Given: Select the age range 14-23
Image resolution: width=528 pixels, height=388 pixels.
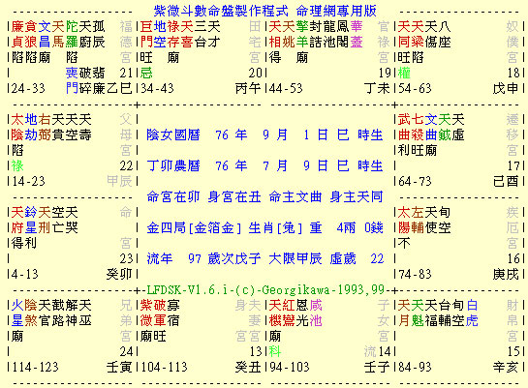Looking at the screenshot, I should pos(28,181).
